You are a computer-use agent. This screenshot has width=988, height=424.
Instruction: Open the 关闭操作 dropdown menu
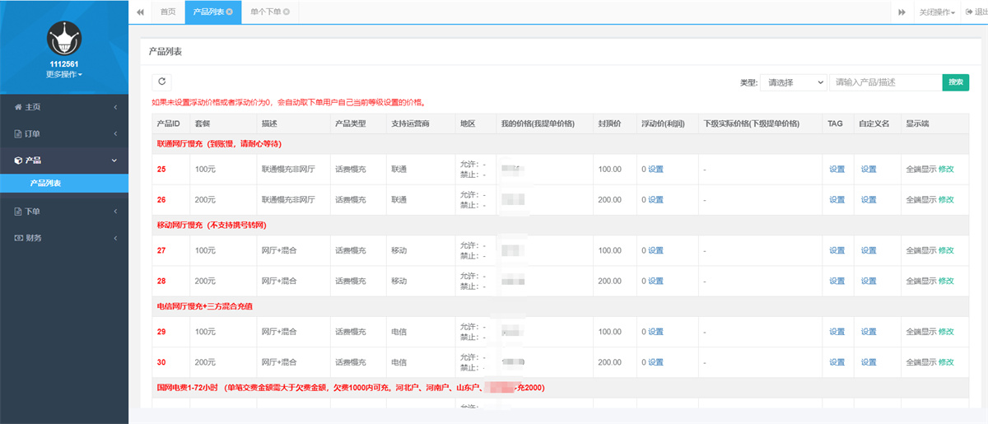[x=937, y=12]
